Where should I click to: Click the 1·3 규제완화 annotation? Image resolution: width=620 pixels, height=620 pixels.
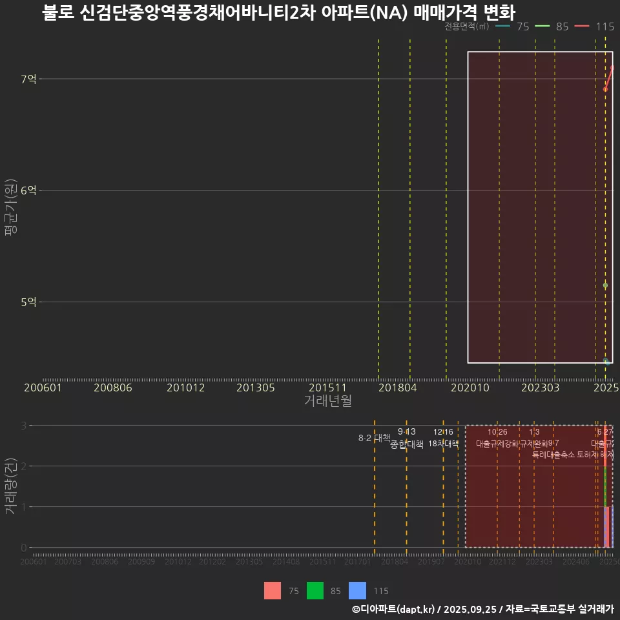point(534,438)
